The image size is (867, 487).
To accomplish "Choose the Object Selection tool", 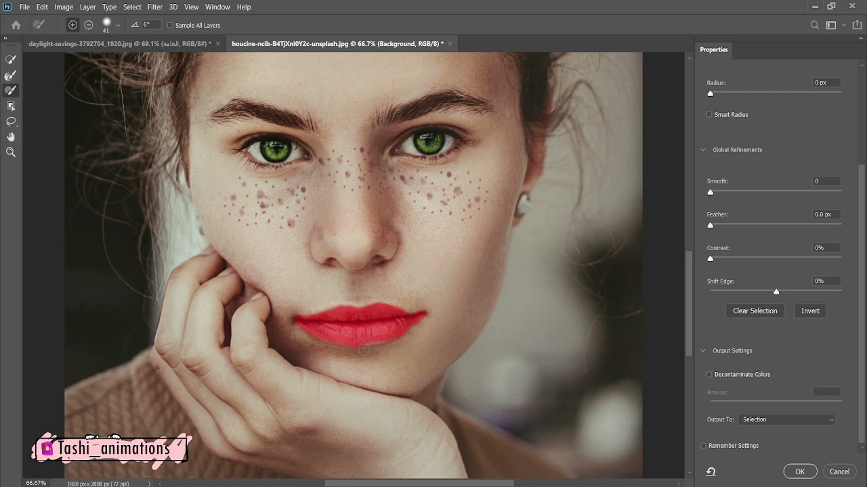I will [11, 106].
